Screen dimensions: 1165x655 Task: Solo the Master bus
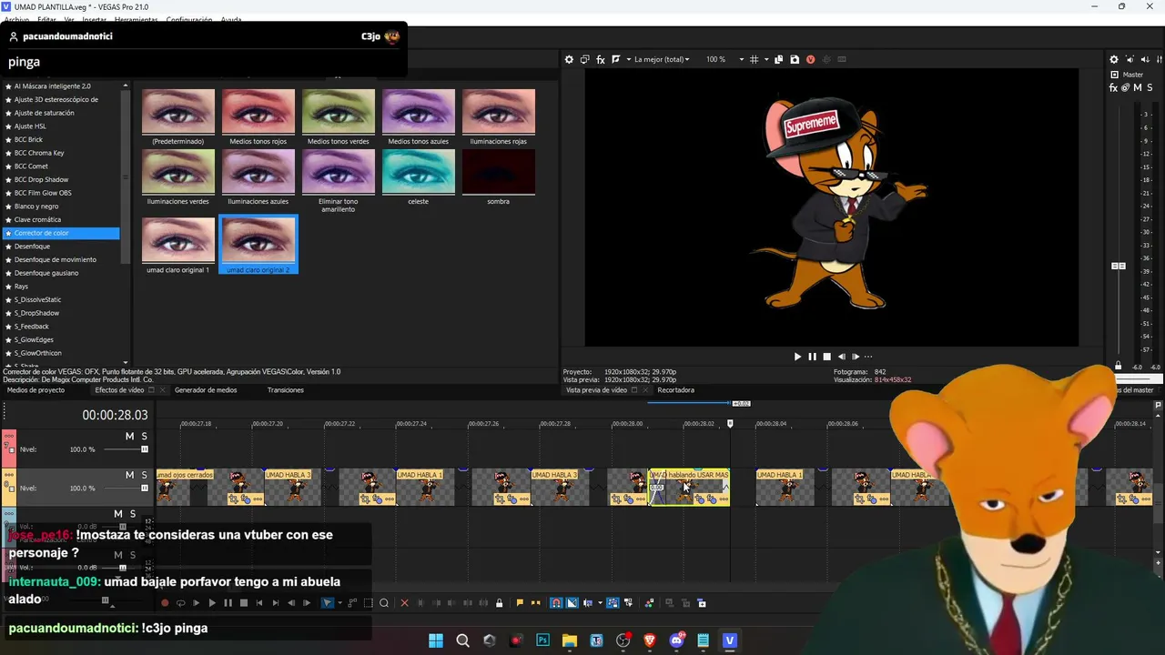pyautogui.click(x=1149, y=88)
